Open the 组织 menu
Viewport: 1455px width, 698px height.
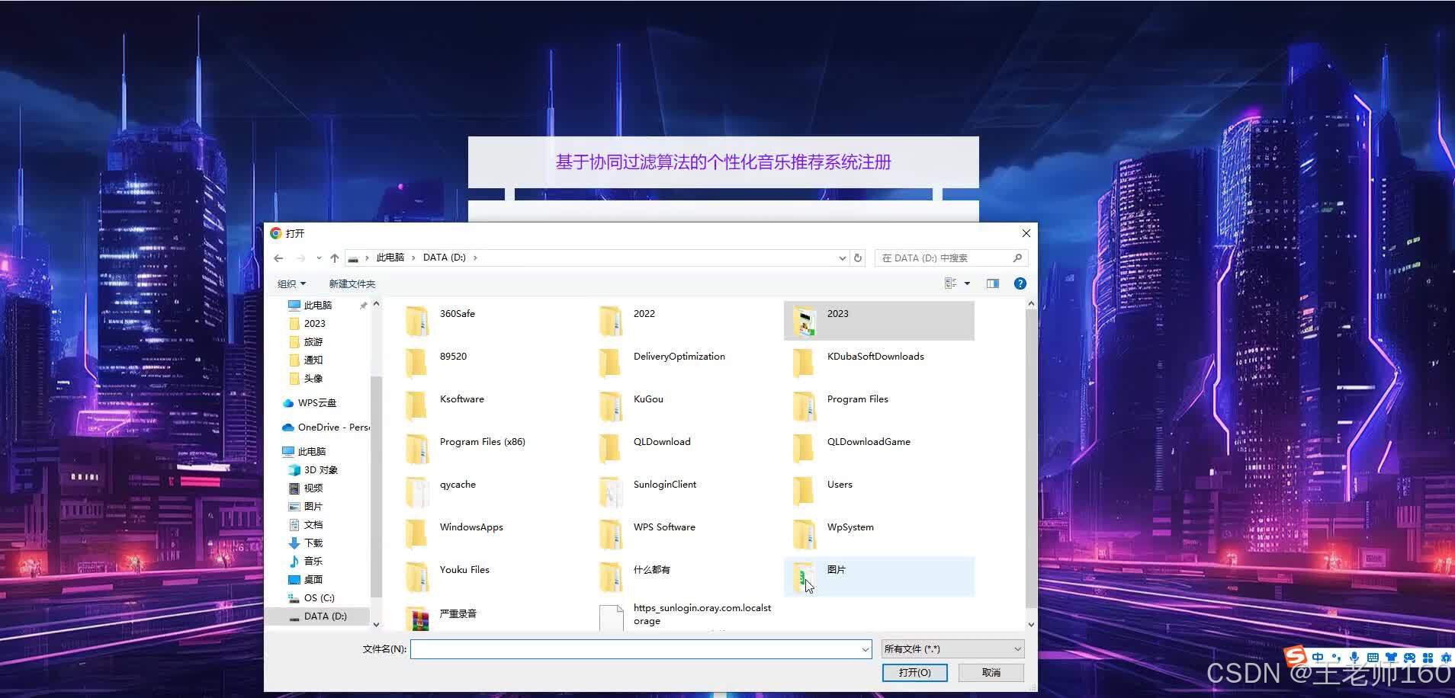point(291,283)
